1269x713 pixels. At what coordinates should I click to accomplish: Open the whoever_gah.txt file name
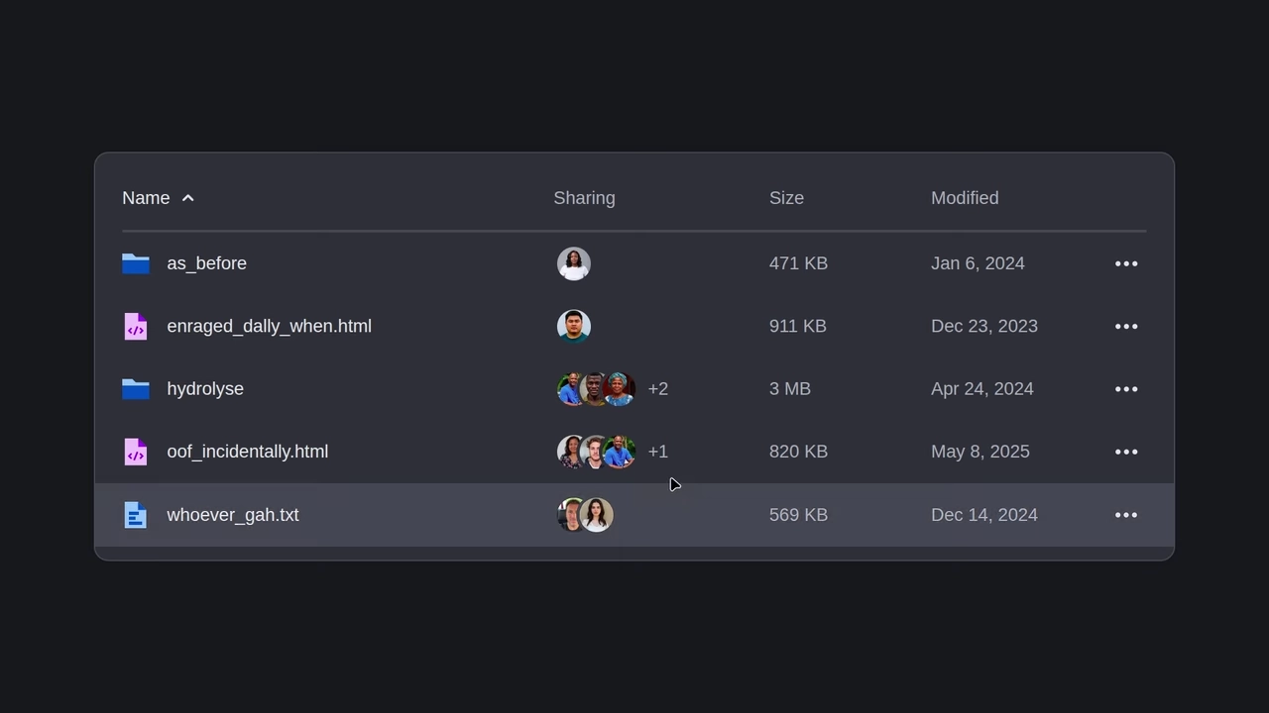point(233,515)
